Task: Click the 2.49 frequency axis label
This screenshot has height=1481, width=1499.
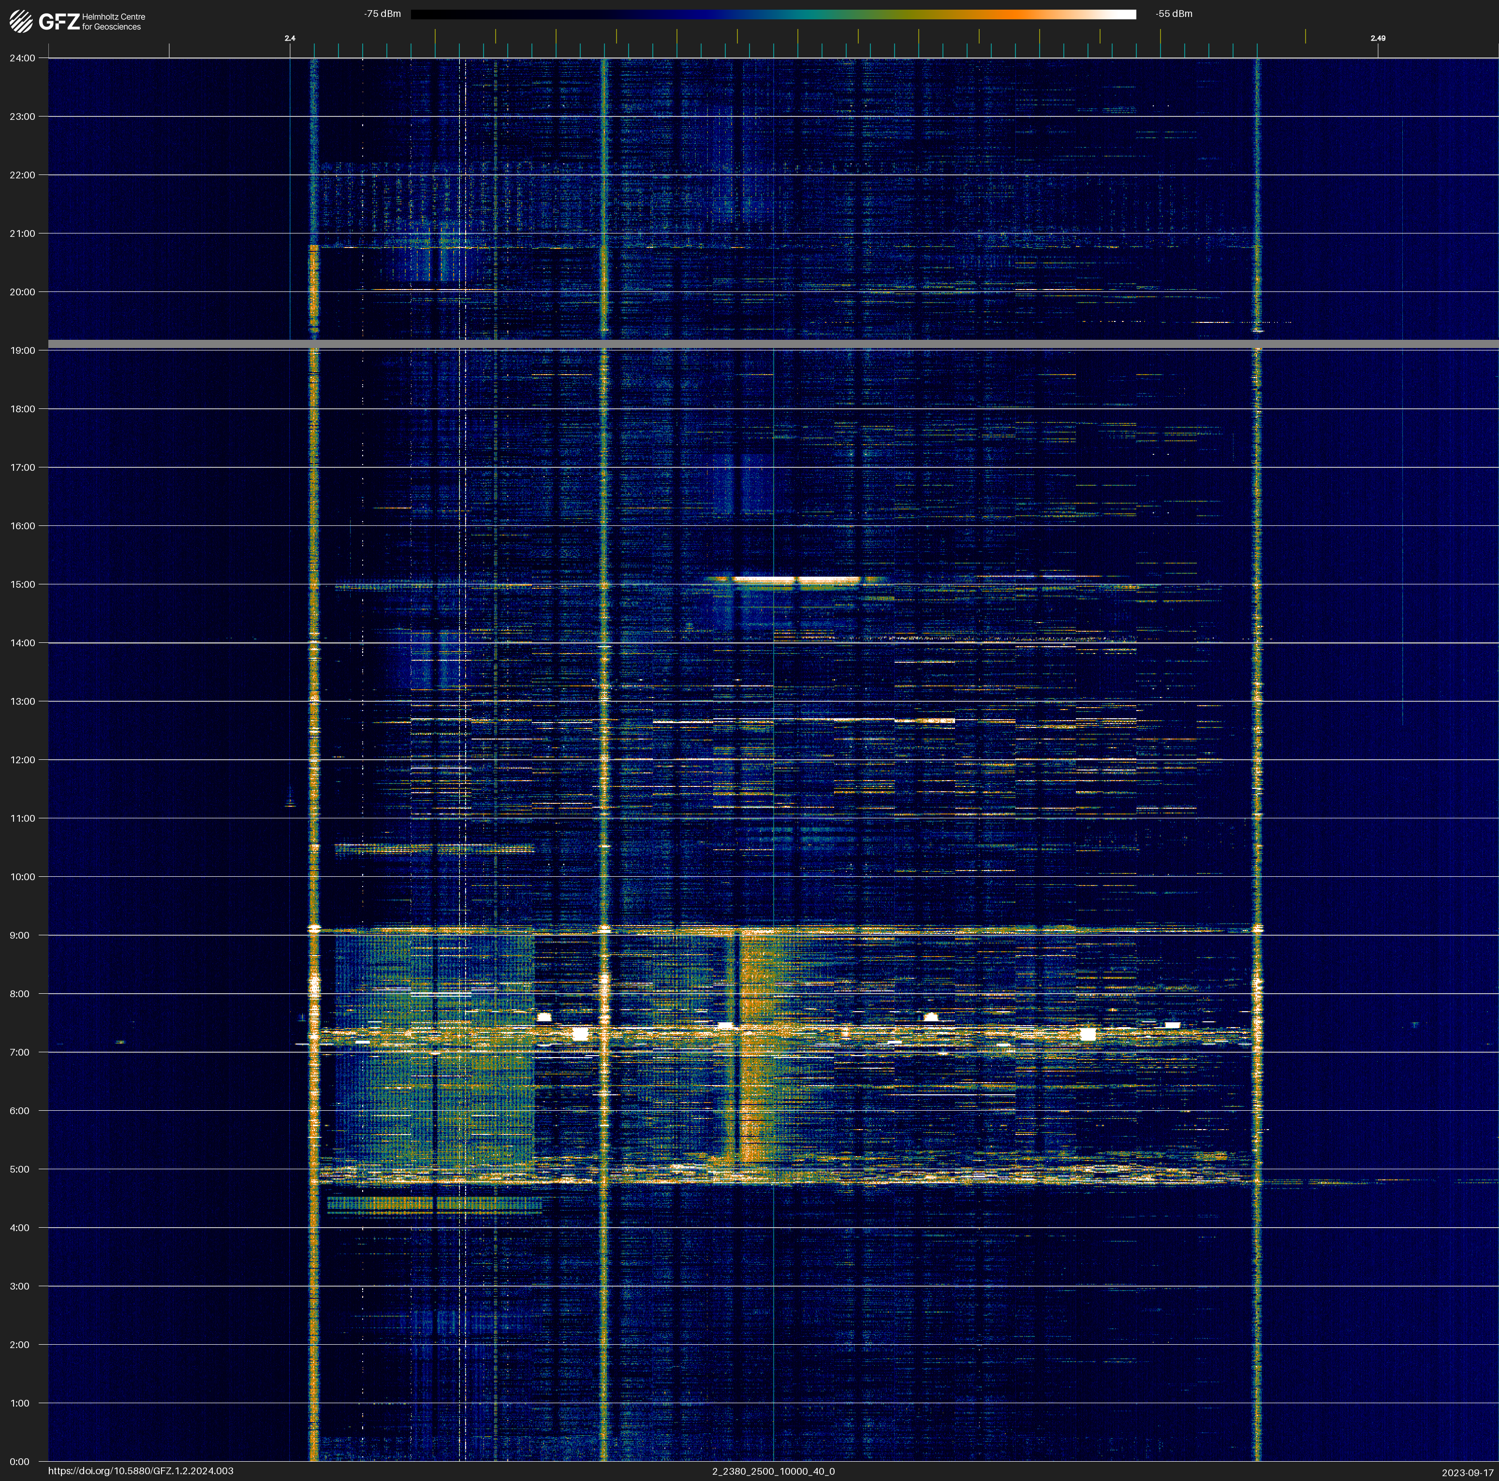Action: tap(1377, 38)
